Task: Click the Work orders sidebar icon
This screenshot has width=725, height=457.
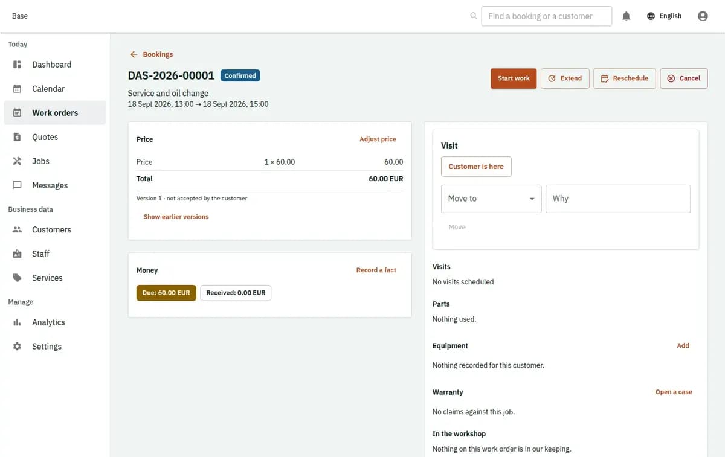Action: pyautogui.click(x=18, y=113)
